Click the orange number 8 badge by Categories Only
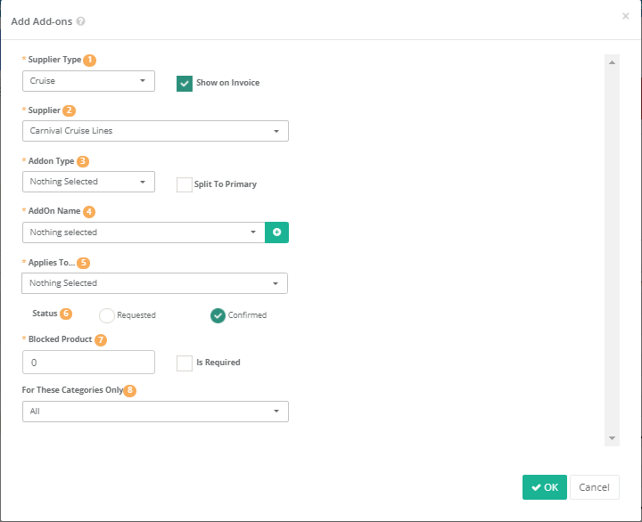 130,390
